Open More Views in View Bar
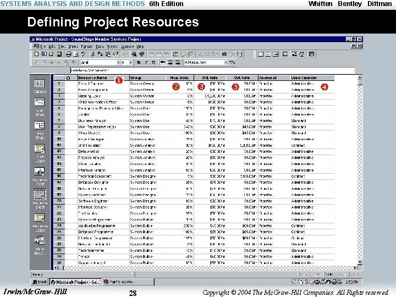This screenshot has height=297, width=396. [x=40, y=245]
